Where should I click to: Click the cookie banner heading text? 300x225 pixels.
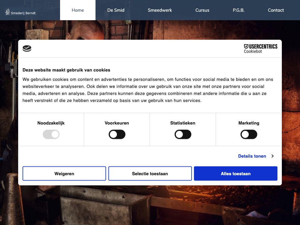click(67, 70)
